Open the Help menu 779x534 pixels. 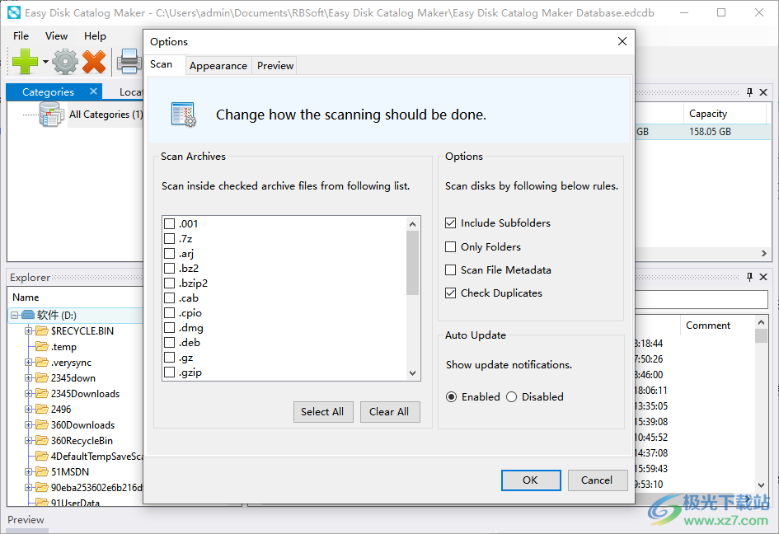tap(95, 35)
